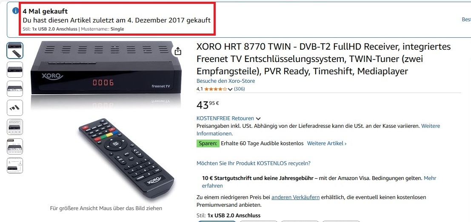Click the Weitere Informationen link

click(318, 130)
